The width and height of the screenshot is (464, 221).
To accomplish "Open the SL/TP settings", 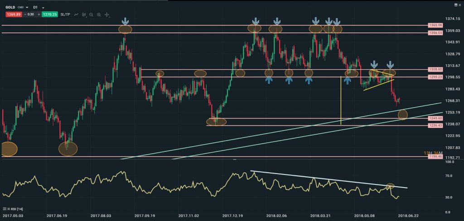I will [x=65, y=14].
